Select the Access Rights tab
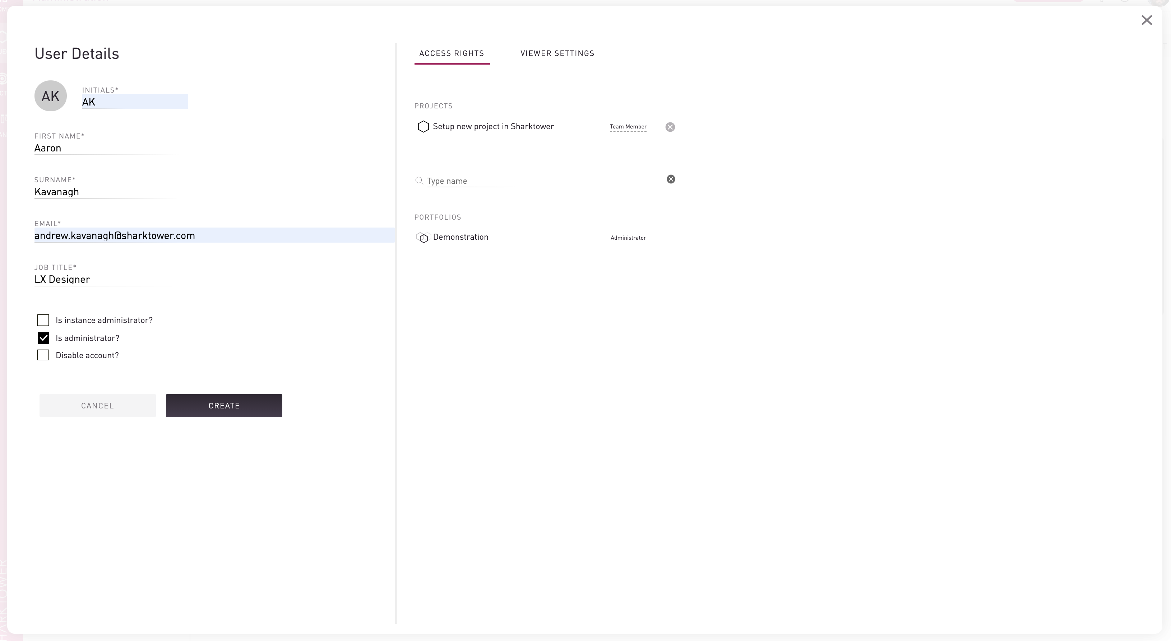This screenshot has height=641, width=1171. [x=452, y=53]
